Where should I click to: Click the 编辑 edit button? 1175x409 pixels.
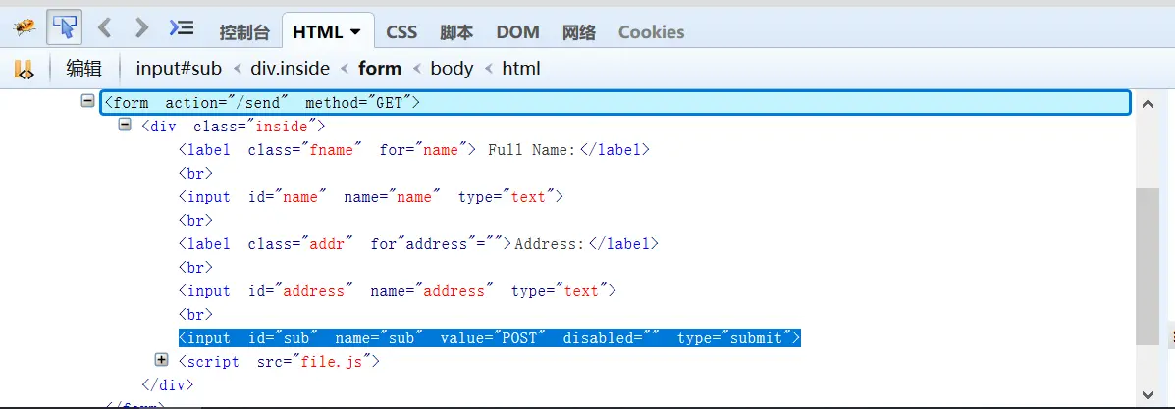(83, 69)
